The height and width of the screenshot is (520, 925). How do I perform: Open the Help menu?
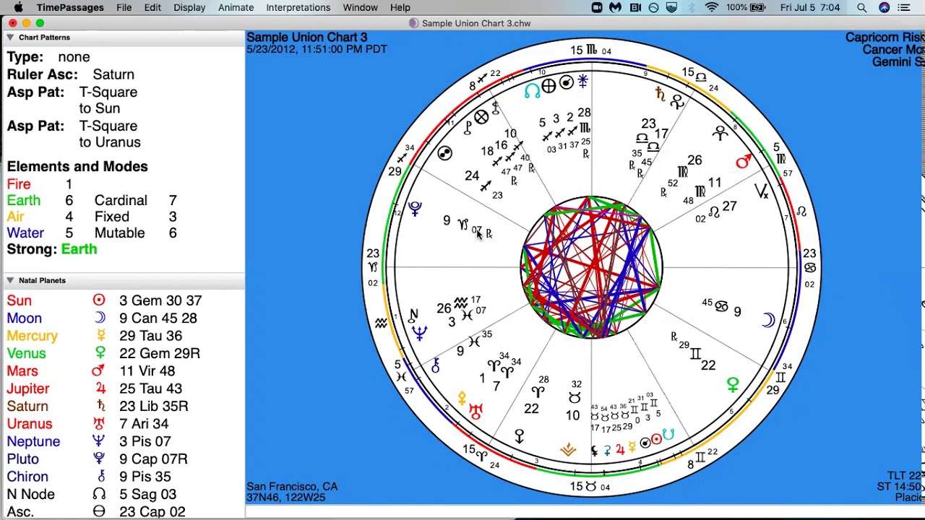[x=400, y=8]
